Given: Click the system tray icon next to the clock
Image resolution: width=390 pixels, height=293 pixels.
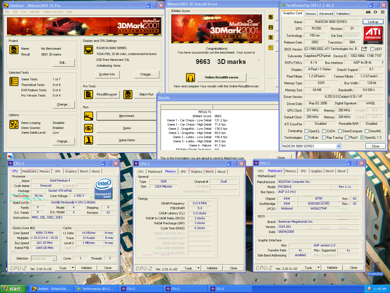Looking at the screenshot, I should point(369,289).
